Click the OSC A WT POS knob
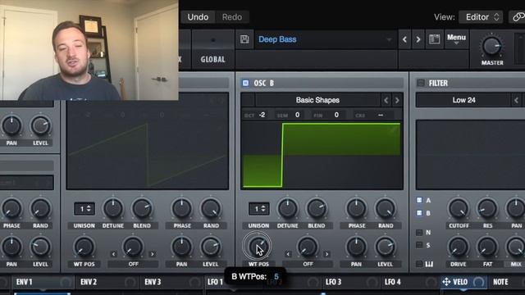The image size is (525, 295). [x=84, y=247]
